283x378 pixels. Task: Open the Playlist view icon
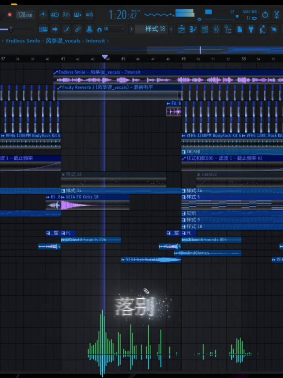[182, 29]
